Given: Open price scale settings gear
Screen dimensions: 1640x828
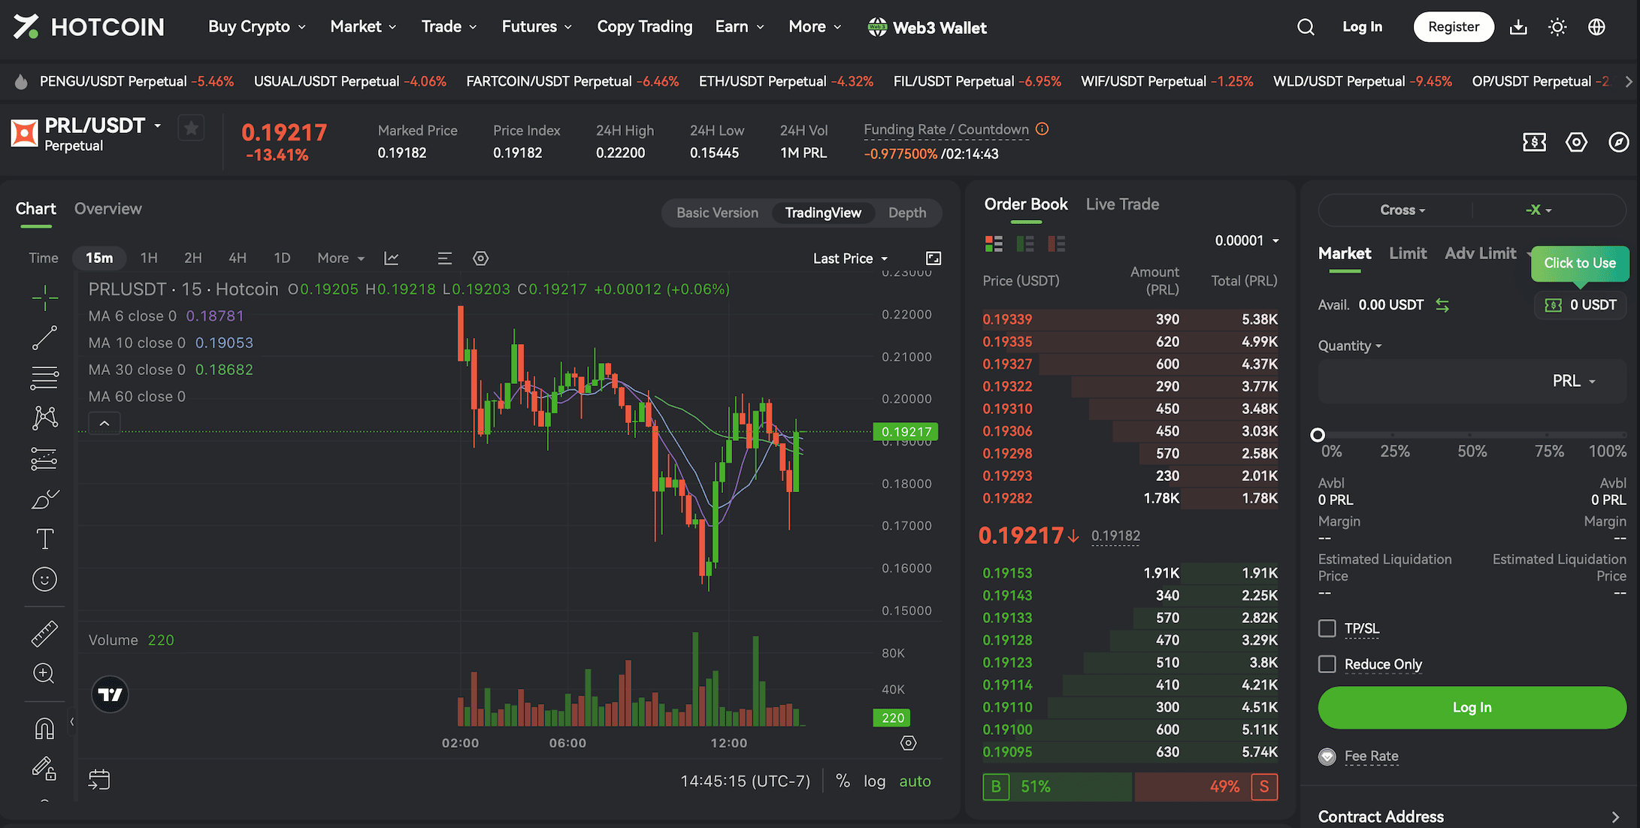Looking at the screenshot, I should click(x=909, y=743).
